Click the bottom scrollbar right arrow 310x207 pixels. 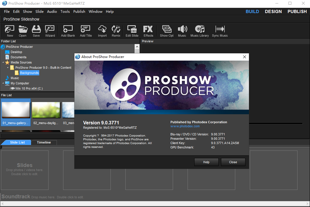click(307, 204)
